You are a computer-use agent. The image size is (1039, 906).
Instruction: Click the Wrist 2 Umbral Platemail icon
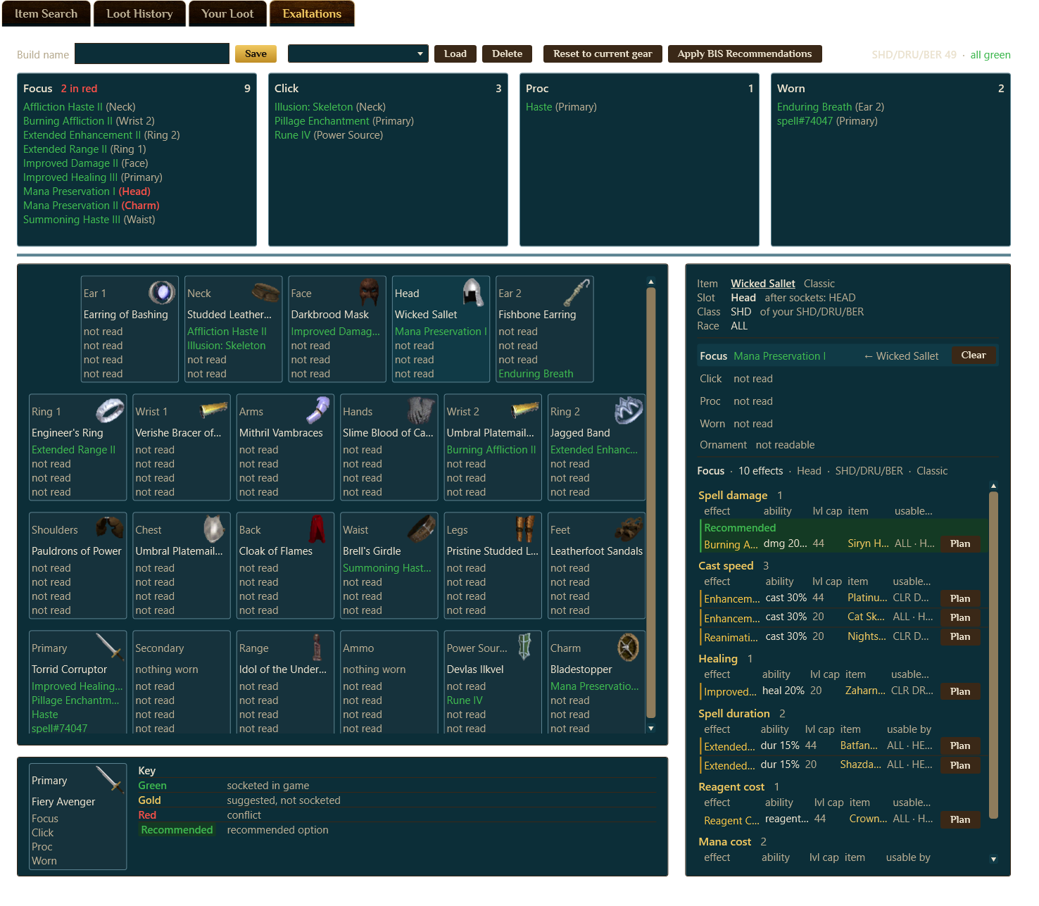525,410
